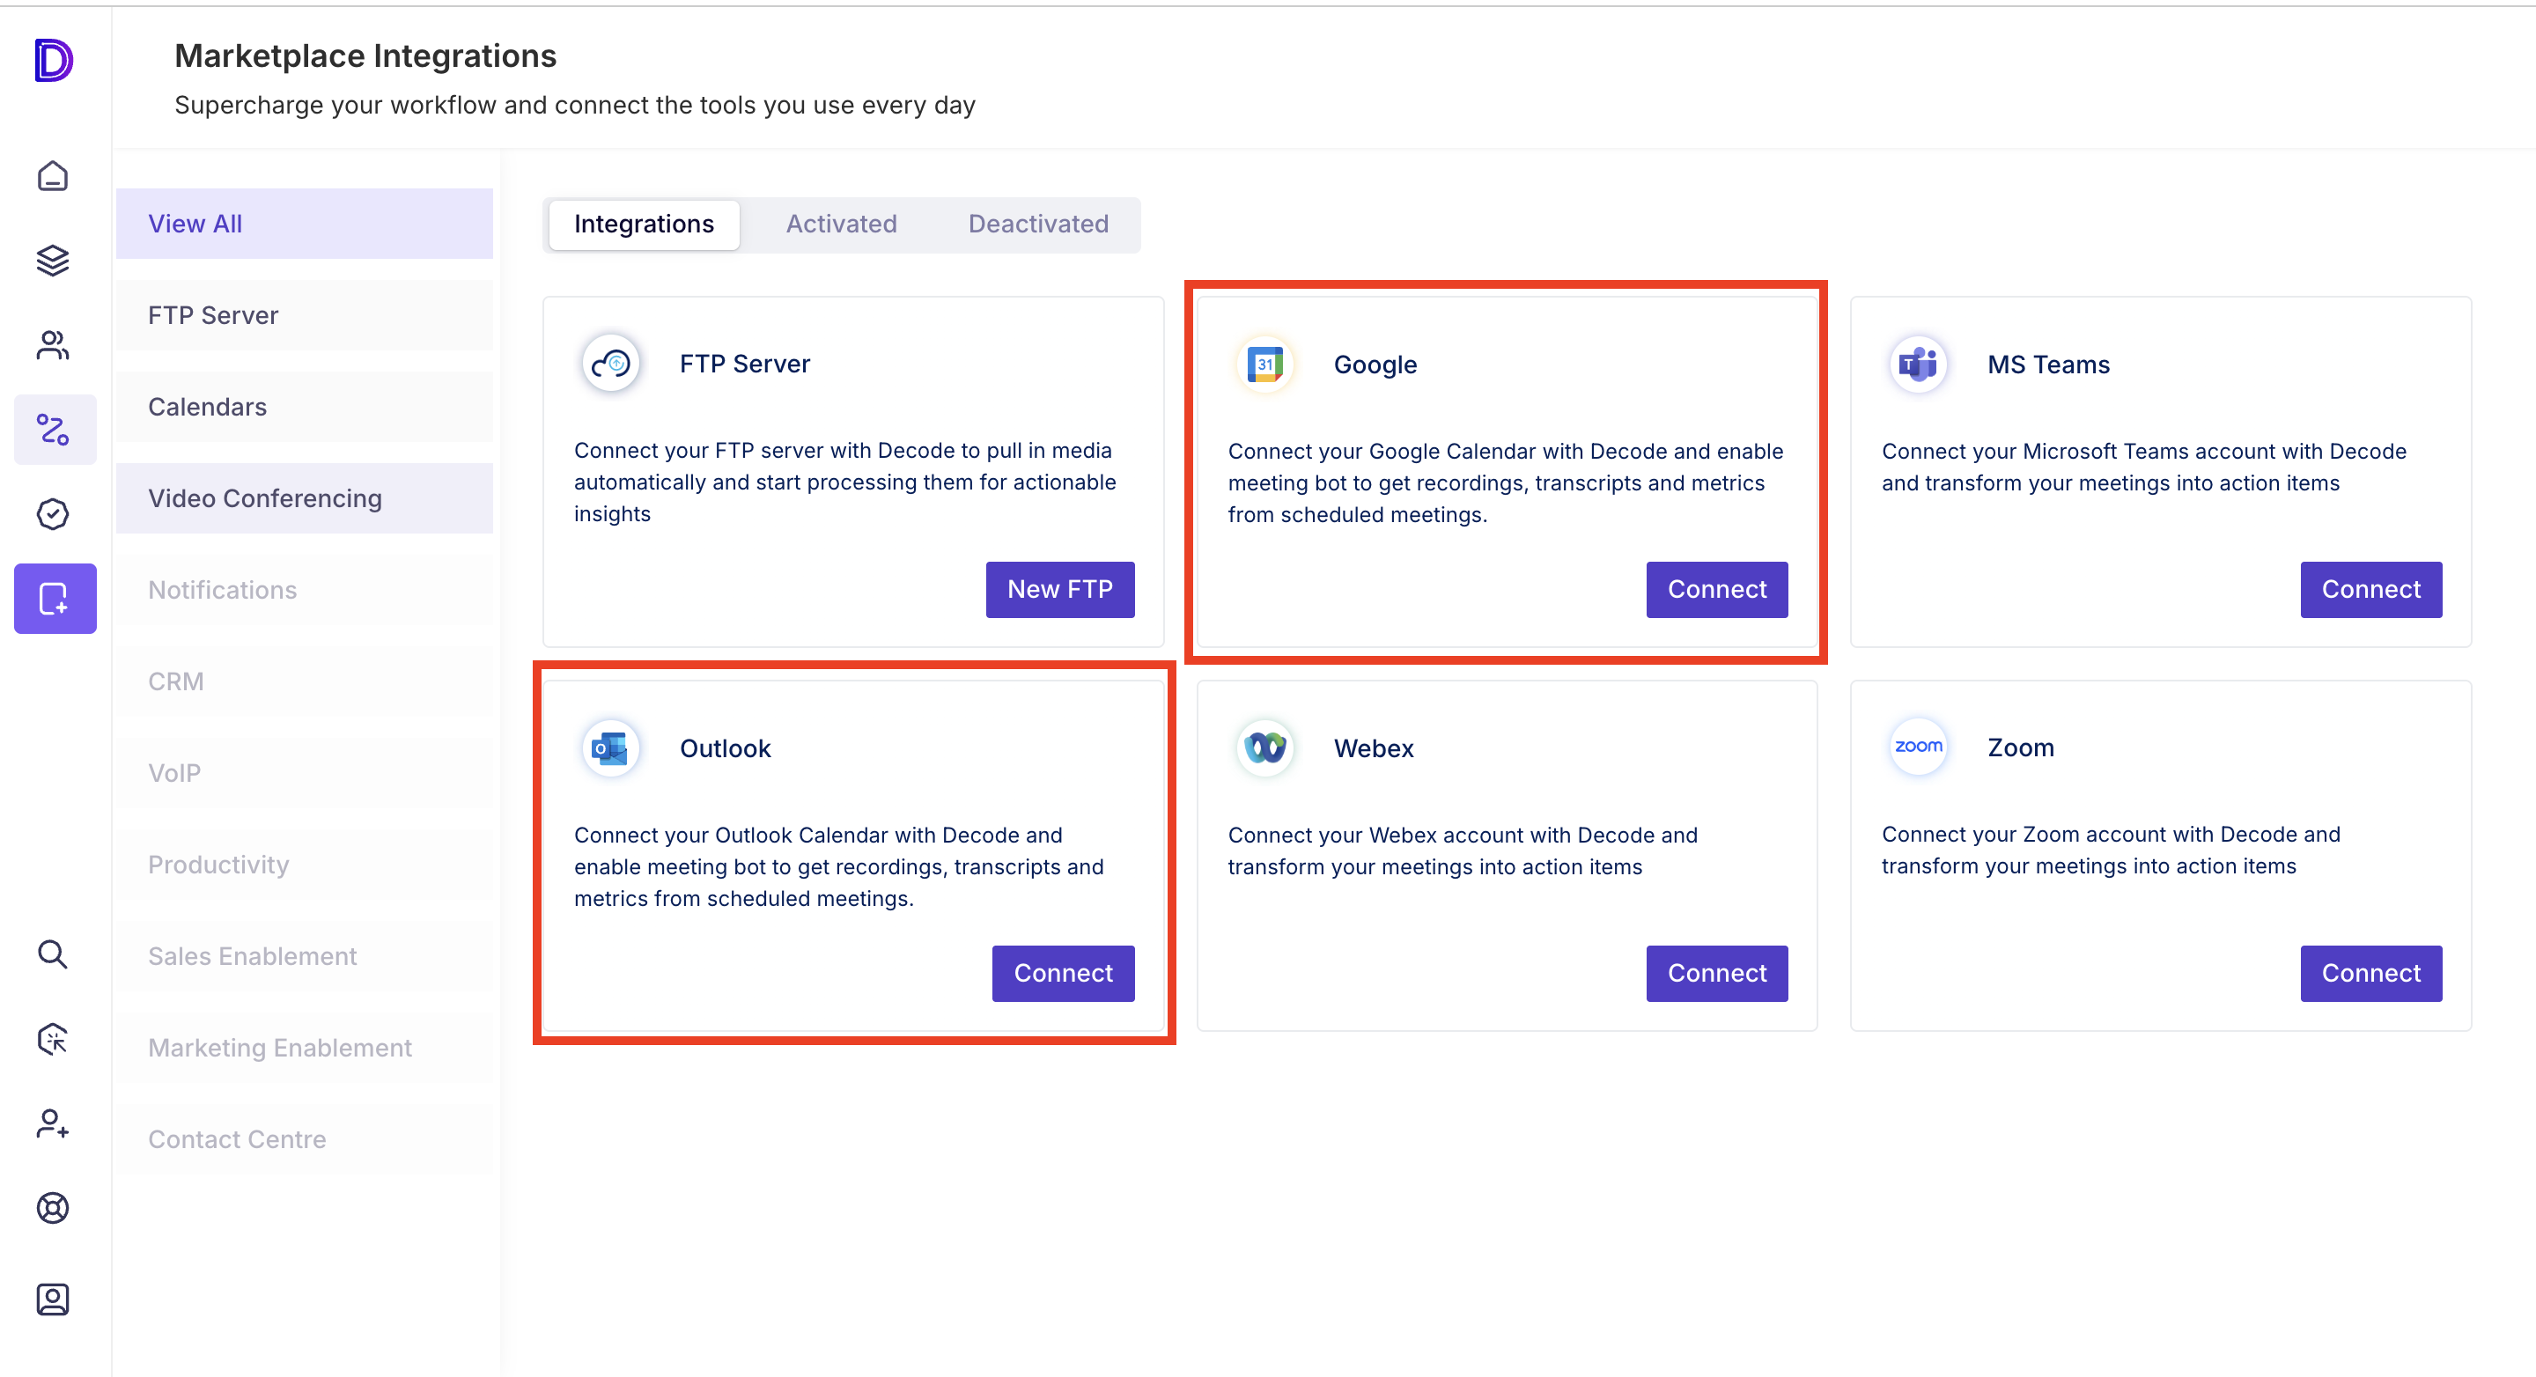Open the circled checkmark sidebar icon
Screen dimensions: 2536x1377
coord(53,514)
